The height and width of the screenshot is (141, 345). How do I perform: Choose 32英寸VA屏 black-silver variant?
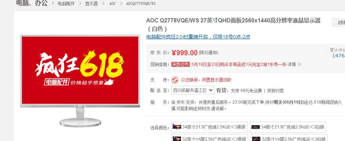point(210,138)
